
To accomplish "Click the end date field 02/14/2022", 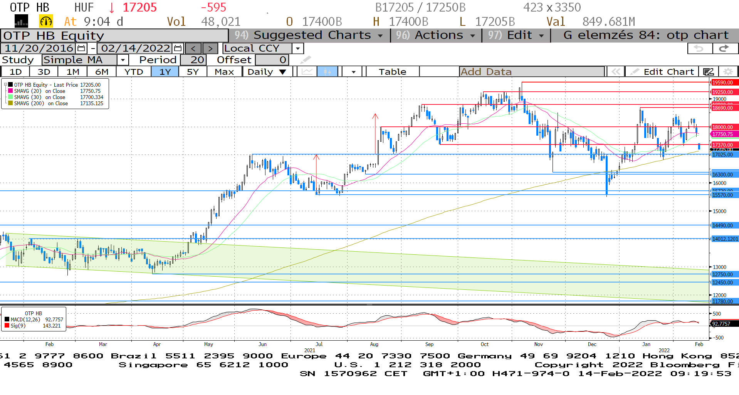I will (x=135, y=49).
